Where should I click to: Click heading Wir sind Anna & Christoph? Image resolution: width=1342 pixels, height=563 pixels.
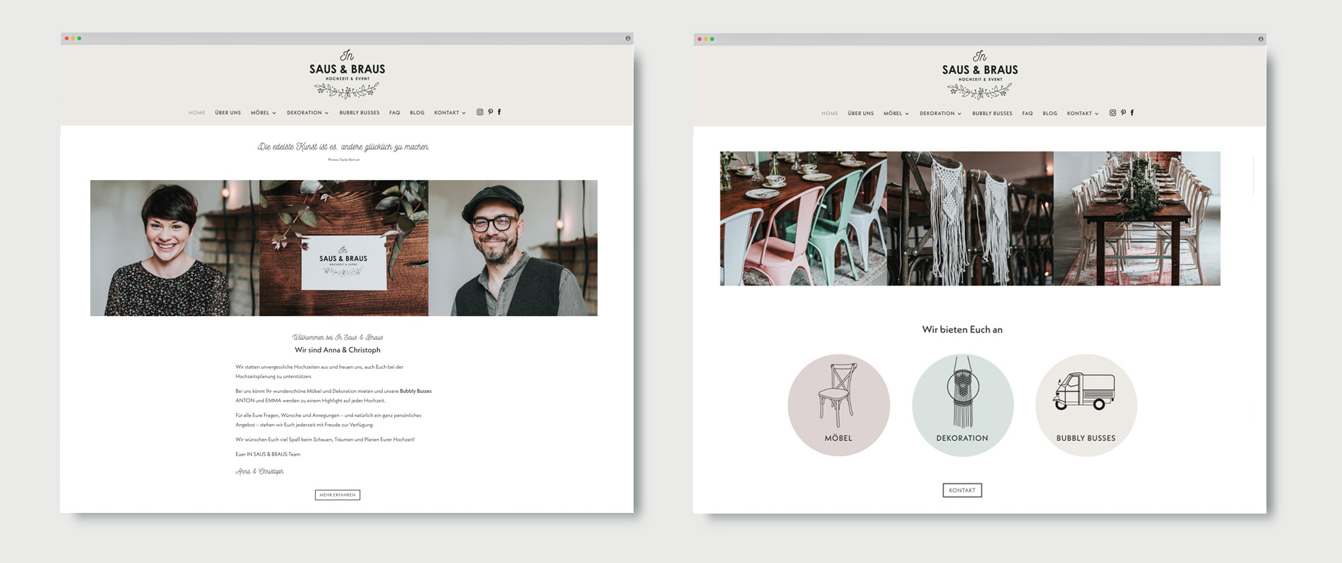338,350
